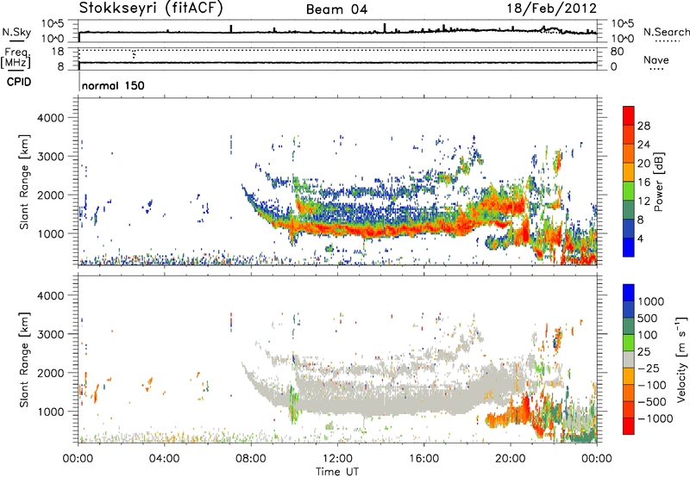Click the date '18/Feb/2012'
Viewport: 690px width, 477px height.
click(552, 9)
